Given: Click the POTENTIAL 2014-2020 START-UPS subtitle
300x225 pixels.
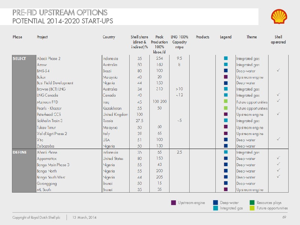Looking at the screenshot, I should pyautogui.click(x=63, y=21).
